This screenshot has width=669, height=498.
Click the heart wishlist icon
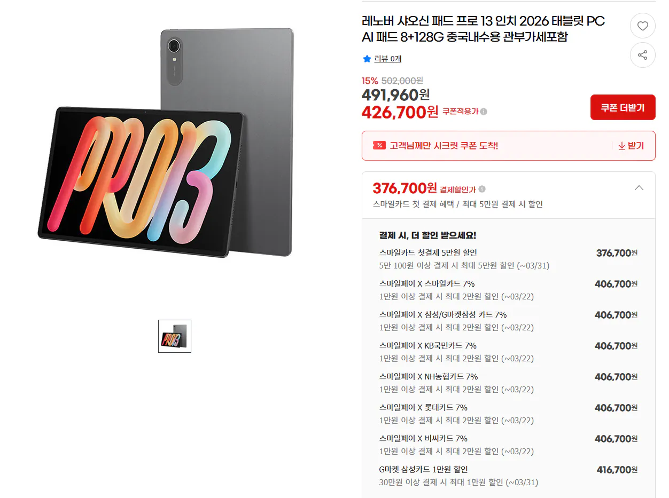642,26
